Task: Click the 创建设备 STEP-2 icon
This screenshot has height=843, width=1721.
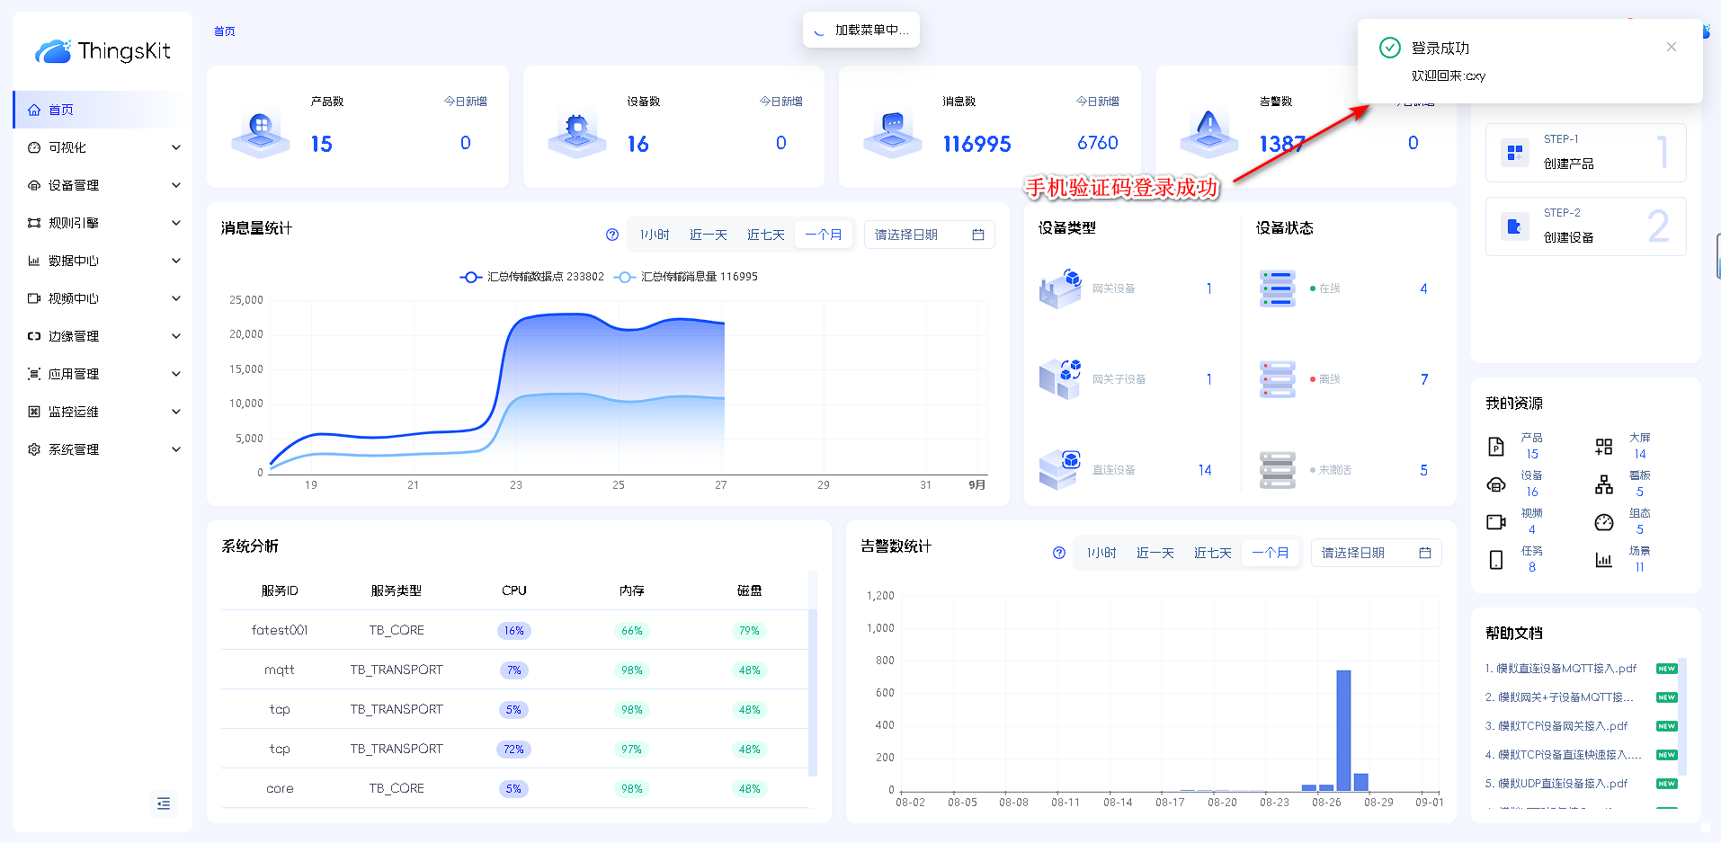Action: (x=1515, y=226)
